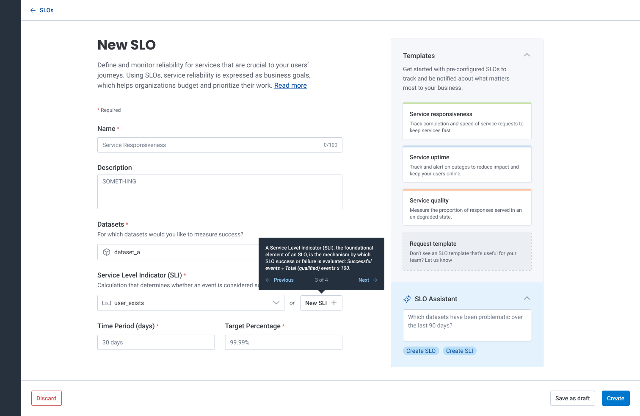This screenshot has width=640, height=416.
Task: Click the Create button
Action: pos(616,398)
